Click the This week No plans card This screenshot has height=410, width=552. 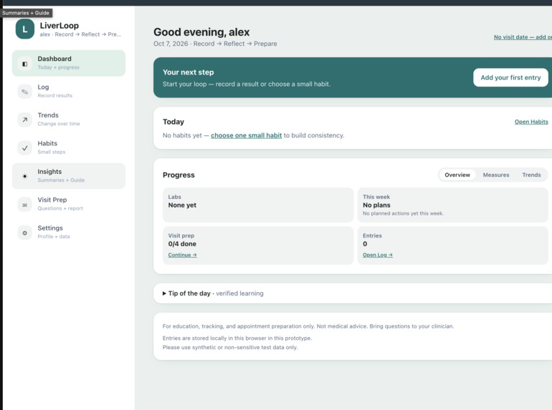(453, 205)
